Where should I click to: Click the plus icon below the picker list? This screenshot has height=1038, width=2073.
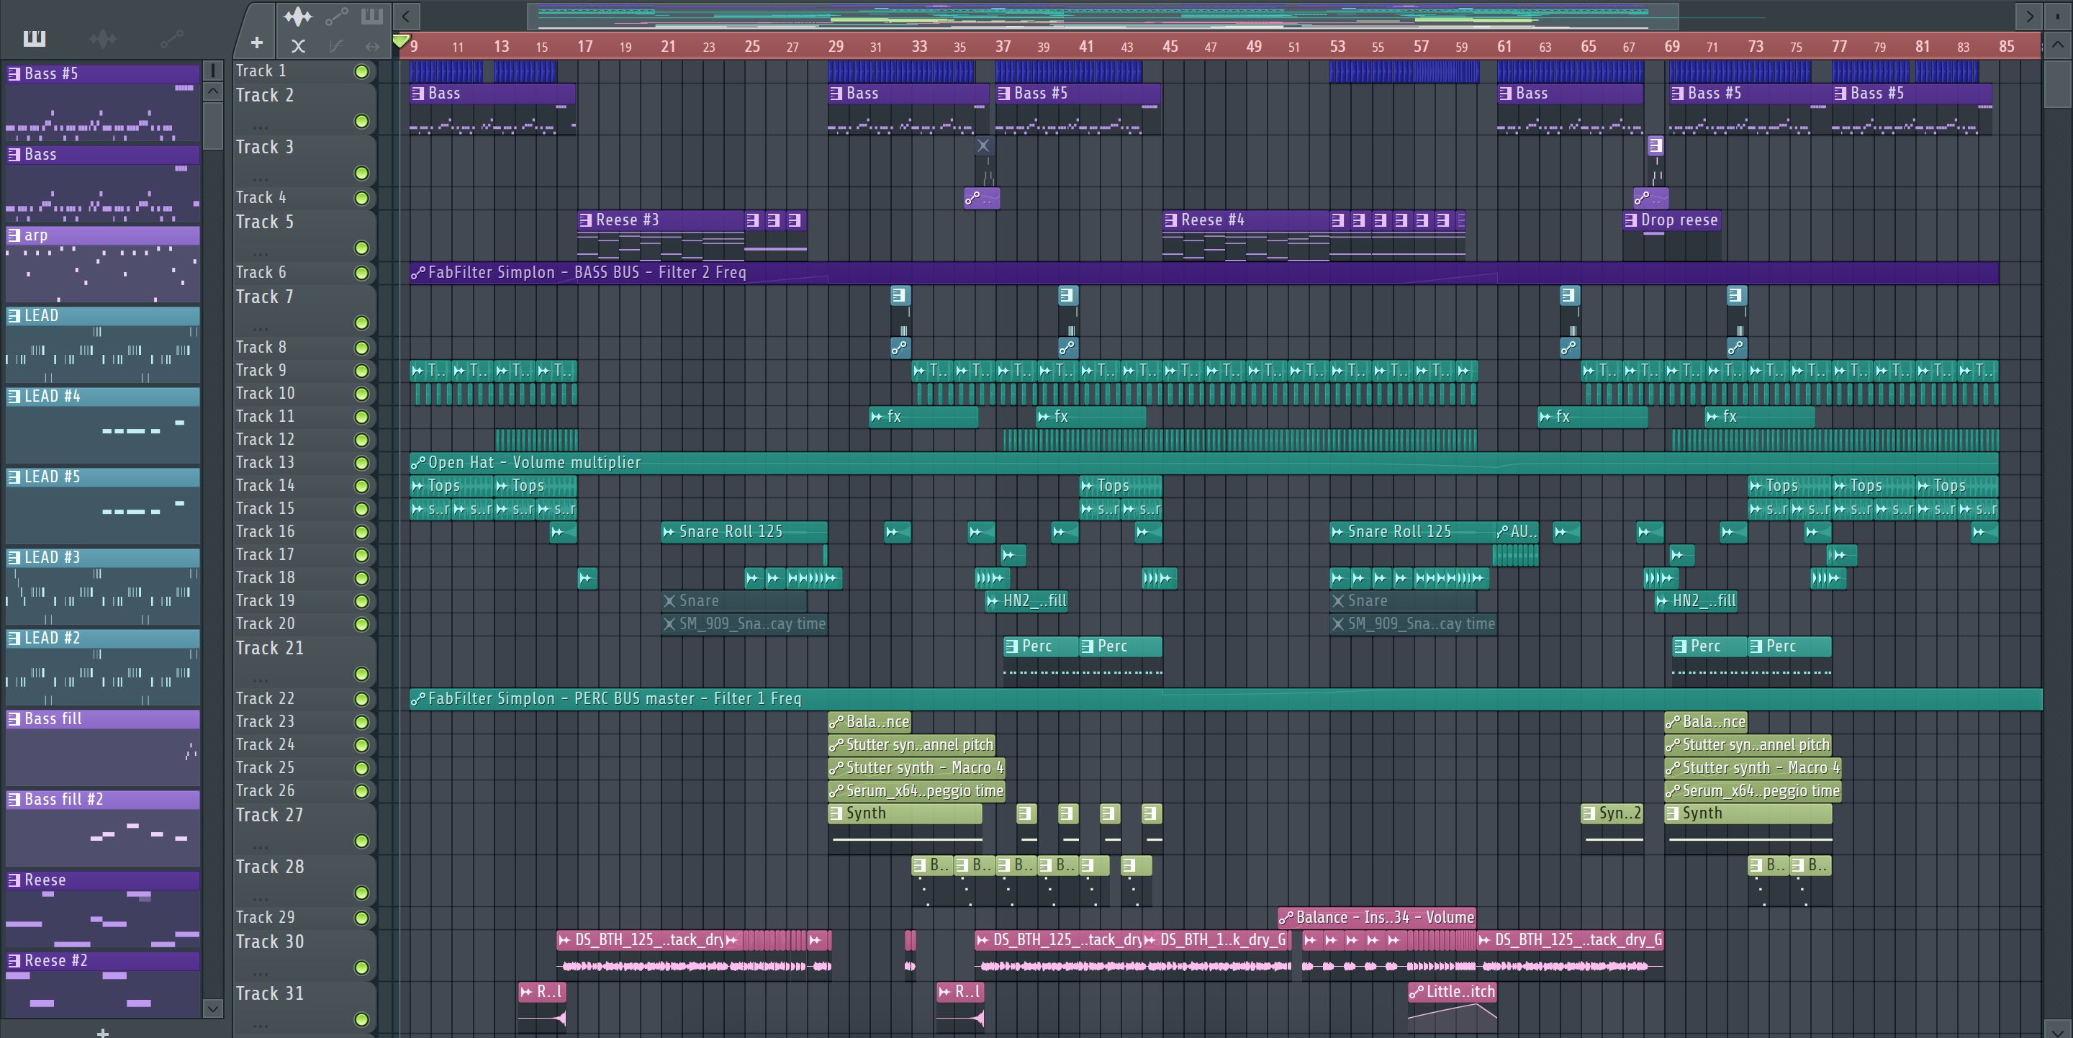point(102,1032)
